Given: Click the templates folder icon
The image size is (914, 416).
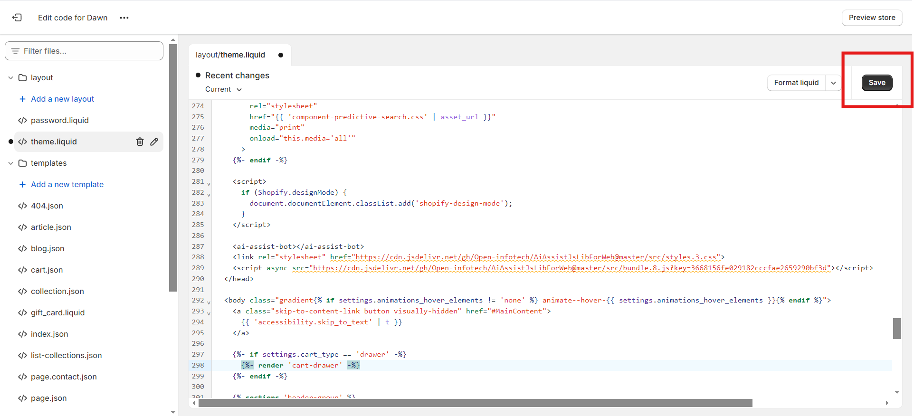Looking at the screenshot, I should point(22,163).
